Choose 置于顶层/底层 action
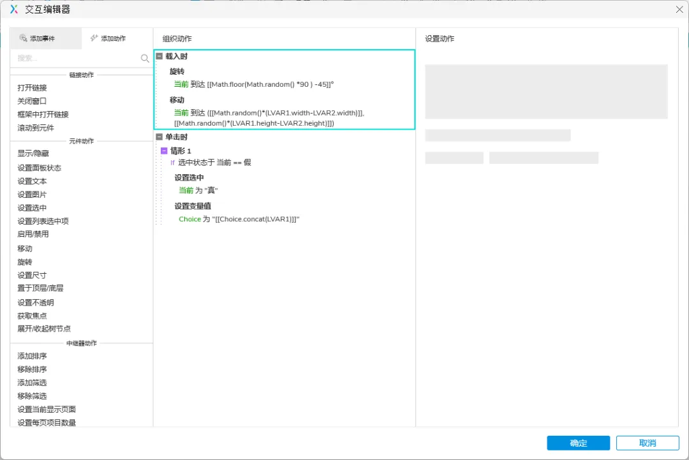Screen dimensions: 689x460 tap(40, 288)
